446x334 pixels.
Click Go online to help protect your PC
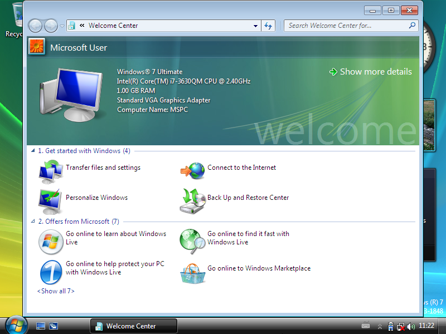point(115,268)
